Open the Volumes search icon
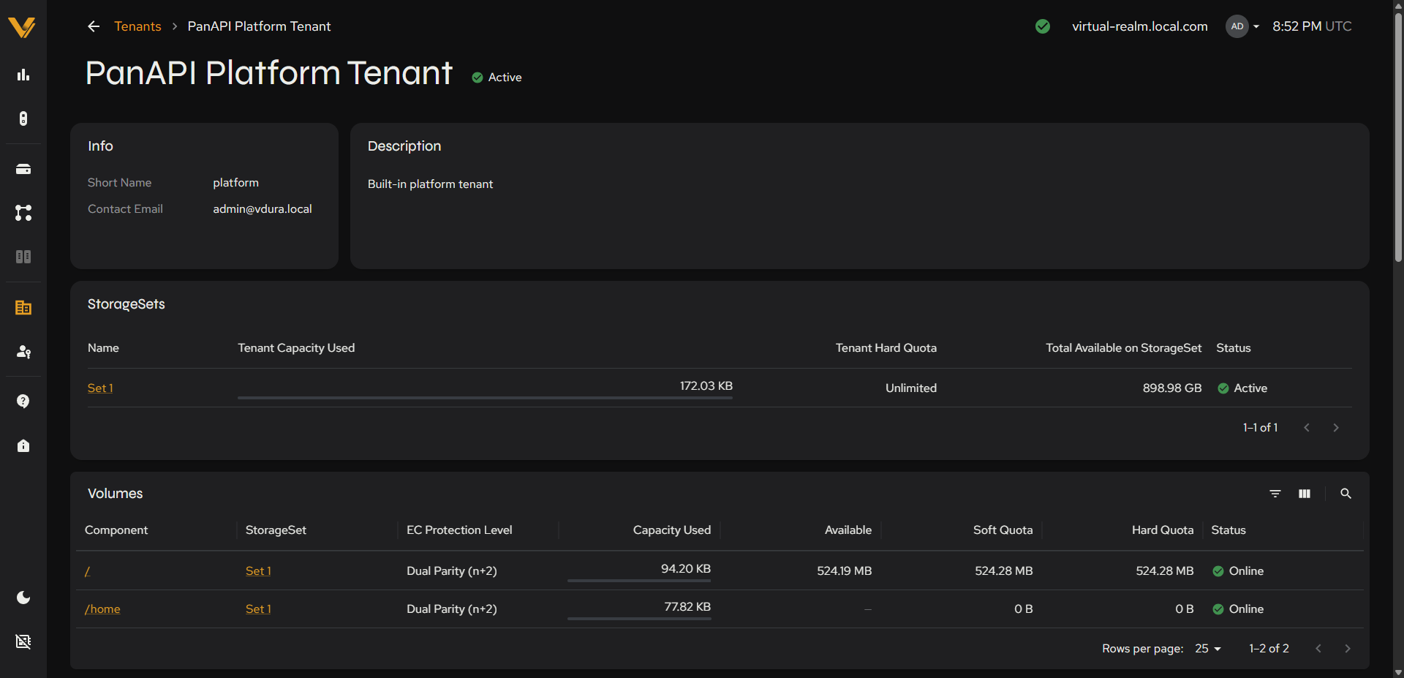Screen dimensions: 1404x678 [x=1345, y=494]
